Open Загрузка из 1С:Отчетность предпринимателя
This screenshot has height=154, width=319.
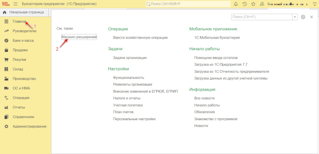point(232,71)
